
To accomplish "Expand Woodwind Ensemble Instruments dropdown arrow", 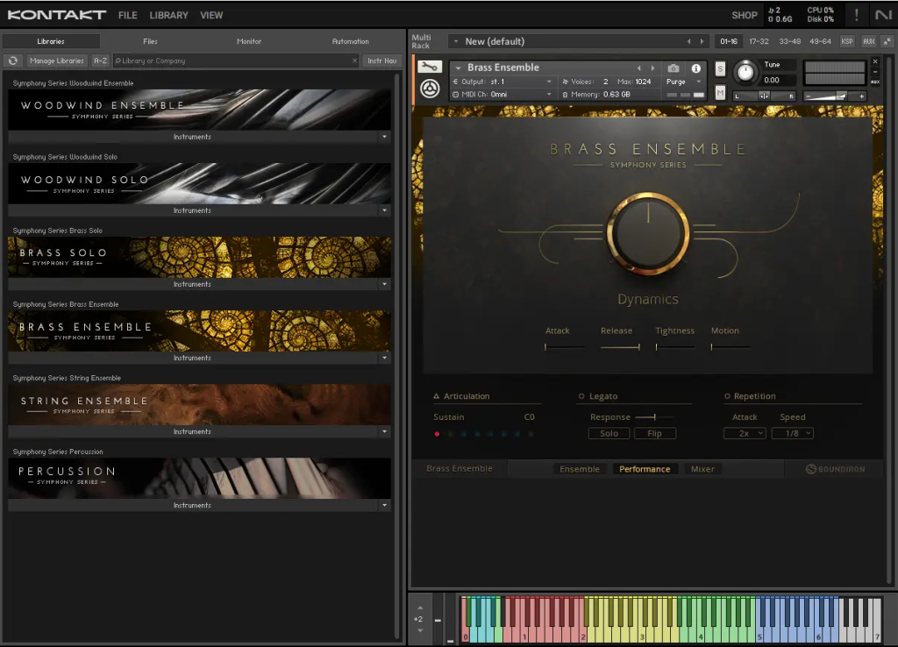I will coord(384,137).
